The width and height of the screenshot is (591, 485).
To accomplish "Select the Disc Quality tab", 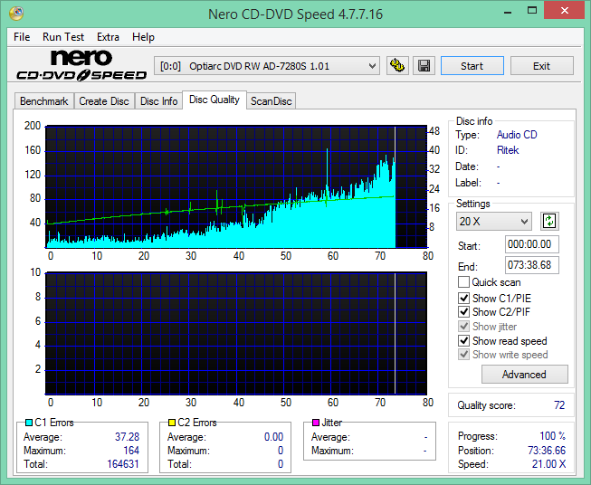I will tap(214, 100).
